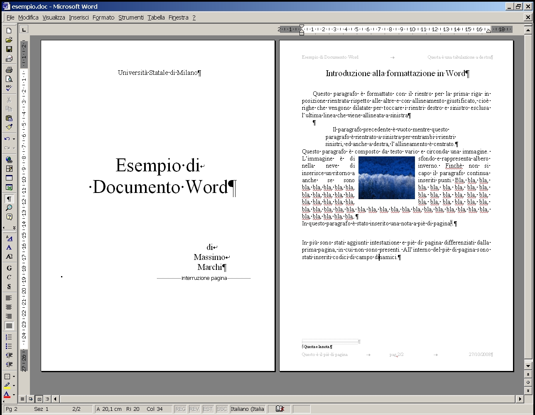Click the spelling status book icon
This screenshot has width=535, height=415.
280,409
